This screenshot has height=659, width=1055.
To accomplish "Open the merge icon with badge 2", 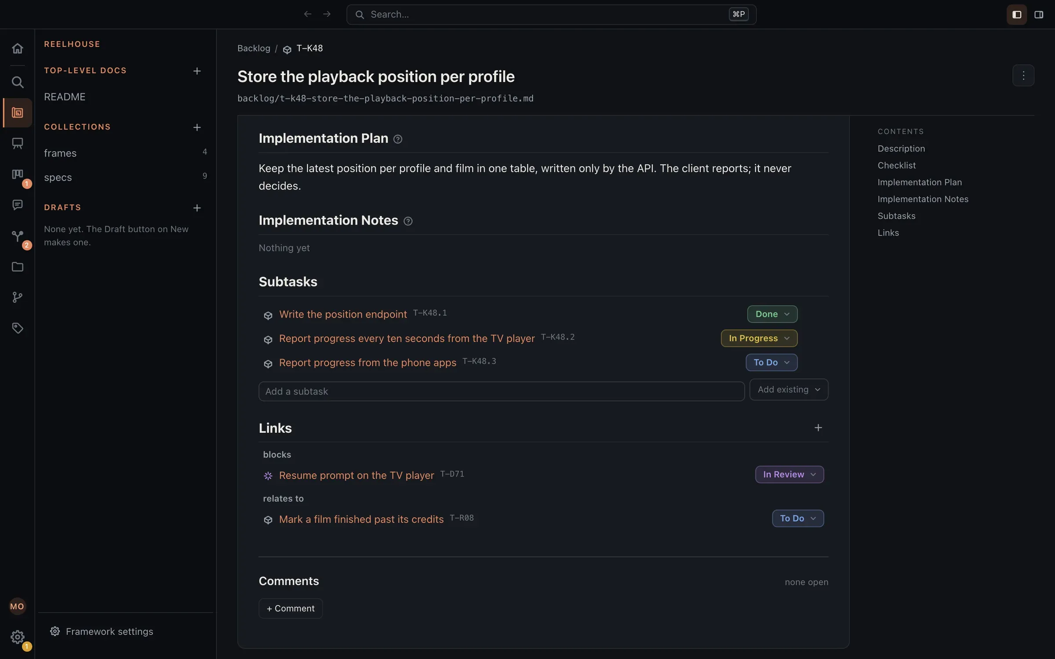I will (x=17, y=236).
